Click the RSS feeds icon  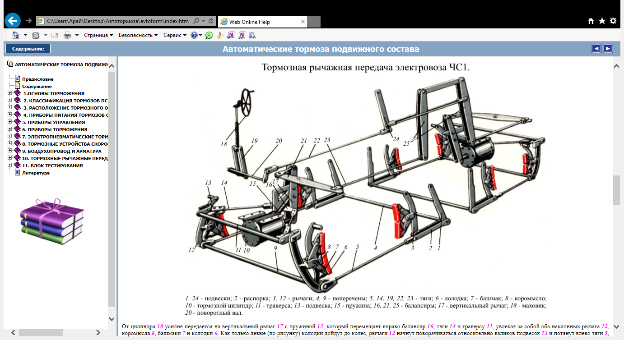coord(36,35)
